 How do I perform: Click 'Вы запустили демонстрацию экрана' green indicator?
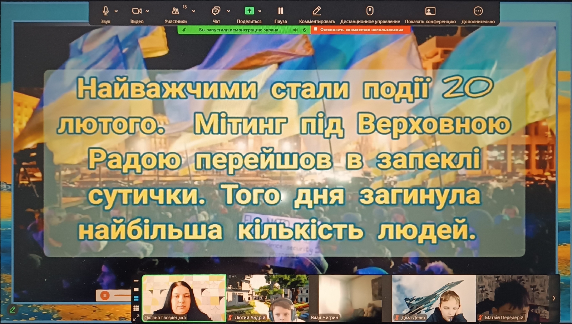pyautogui.click(x=238, y=30)
